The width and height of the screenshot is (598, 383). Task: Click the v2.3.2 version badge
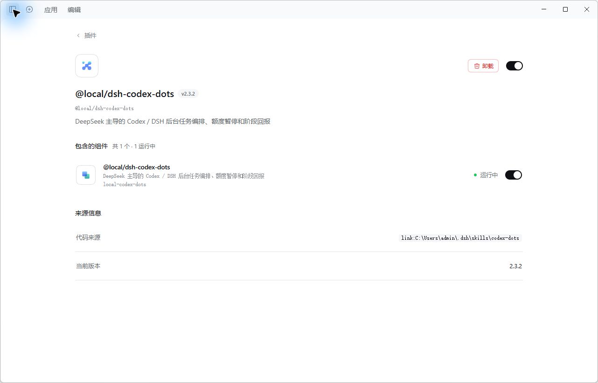188,94
